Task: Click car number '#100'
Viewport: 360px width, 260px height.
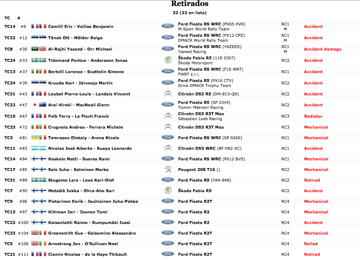Action: tap(23, 223)
